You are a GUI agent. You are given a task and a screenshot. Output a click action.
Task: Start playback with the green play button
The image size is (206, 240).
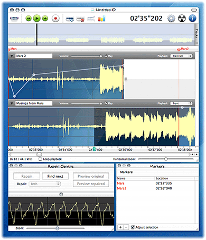click(37, 18)
